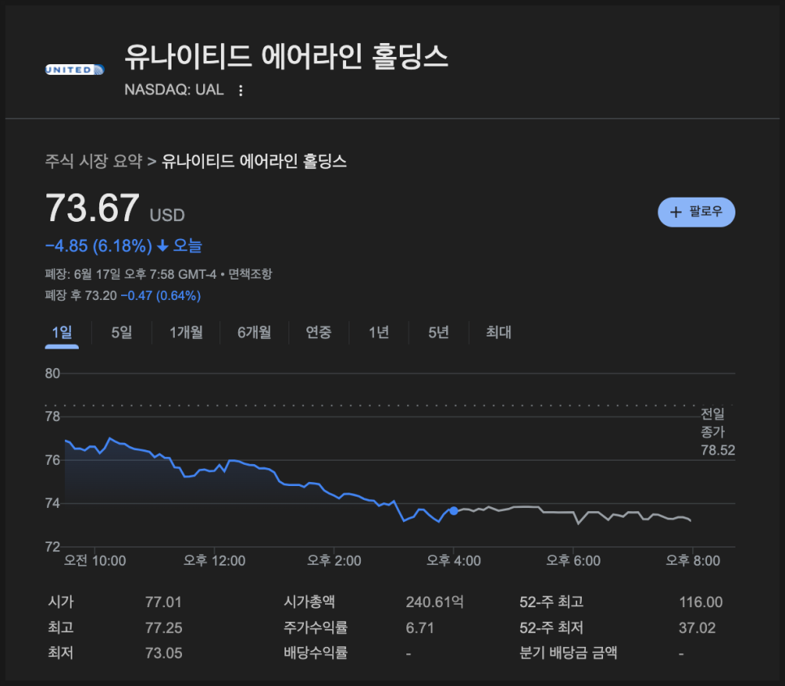
Task: Click the daily change −4.85 (6.18%)
Action: 98,245
